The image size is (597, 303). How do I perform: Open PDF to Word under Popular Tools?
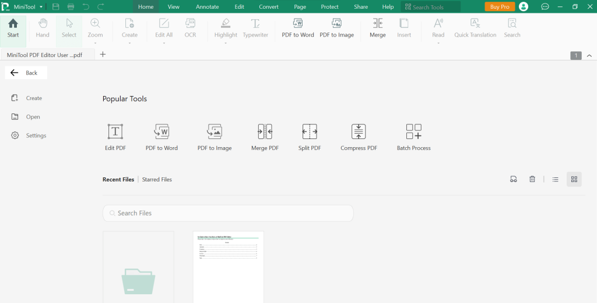[162, 137]
